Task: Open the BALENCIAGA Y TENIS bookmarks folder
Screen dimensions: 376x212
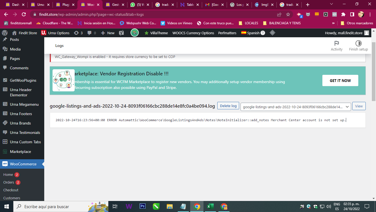Action: (282, 23)
